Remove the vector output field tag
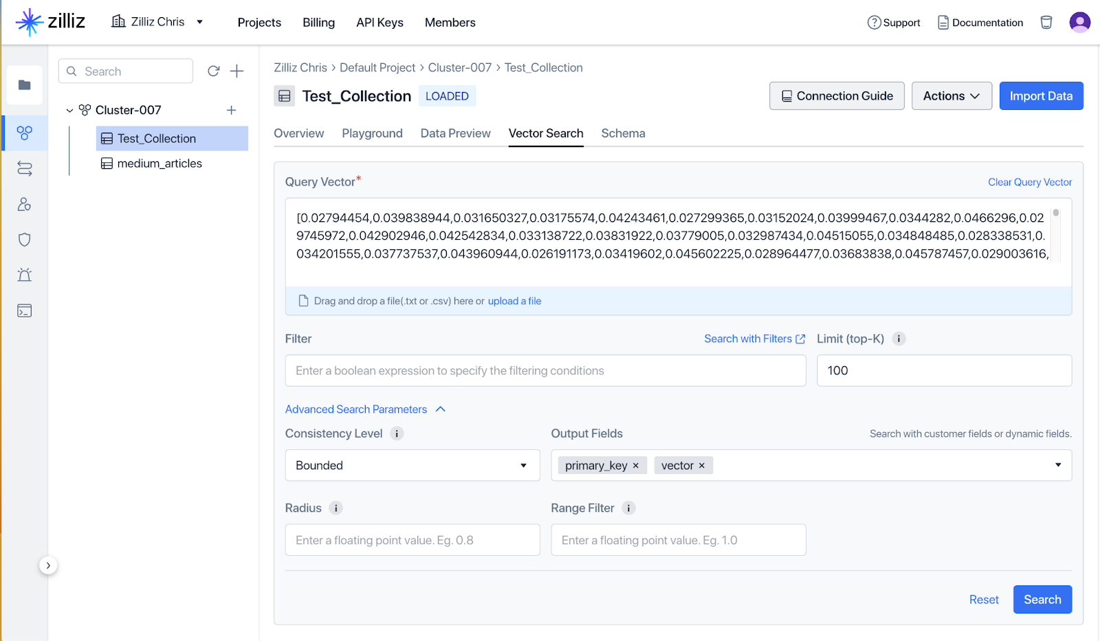 [702, 465]
